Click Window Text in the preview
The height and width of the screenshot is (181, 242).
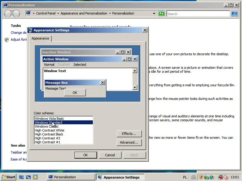click(55, 71)
